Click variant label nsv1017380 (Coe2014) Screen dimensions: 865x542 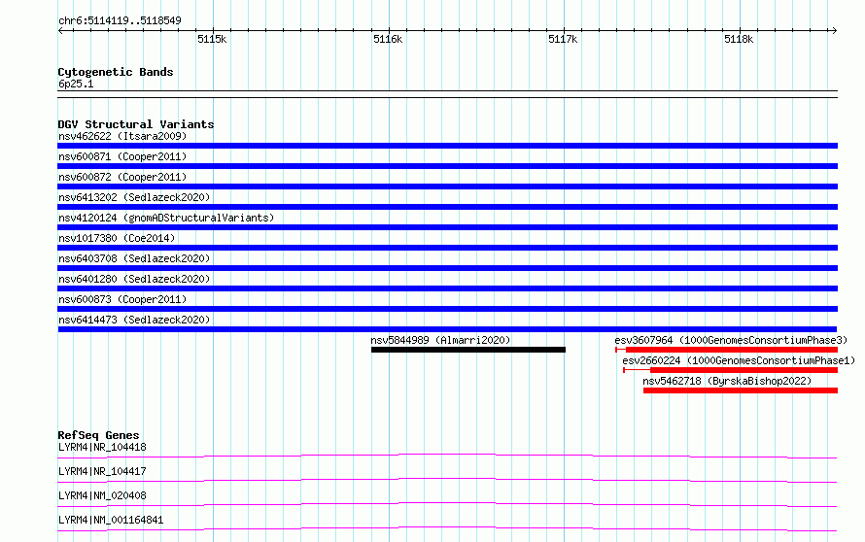[117, 238]
